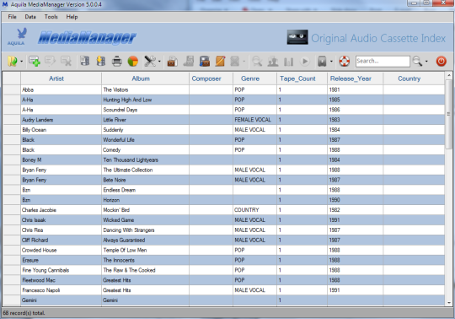This screenshot has height=319, width=455.
Task: Sort by the Genre column header
Action: coord(254,78)
